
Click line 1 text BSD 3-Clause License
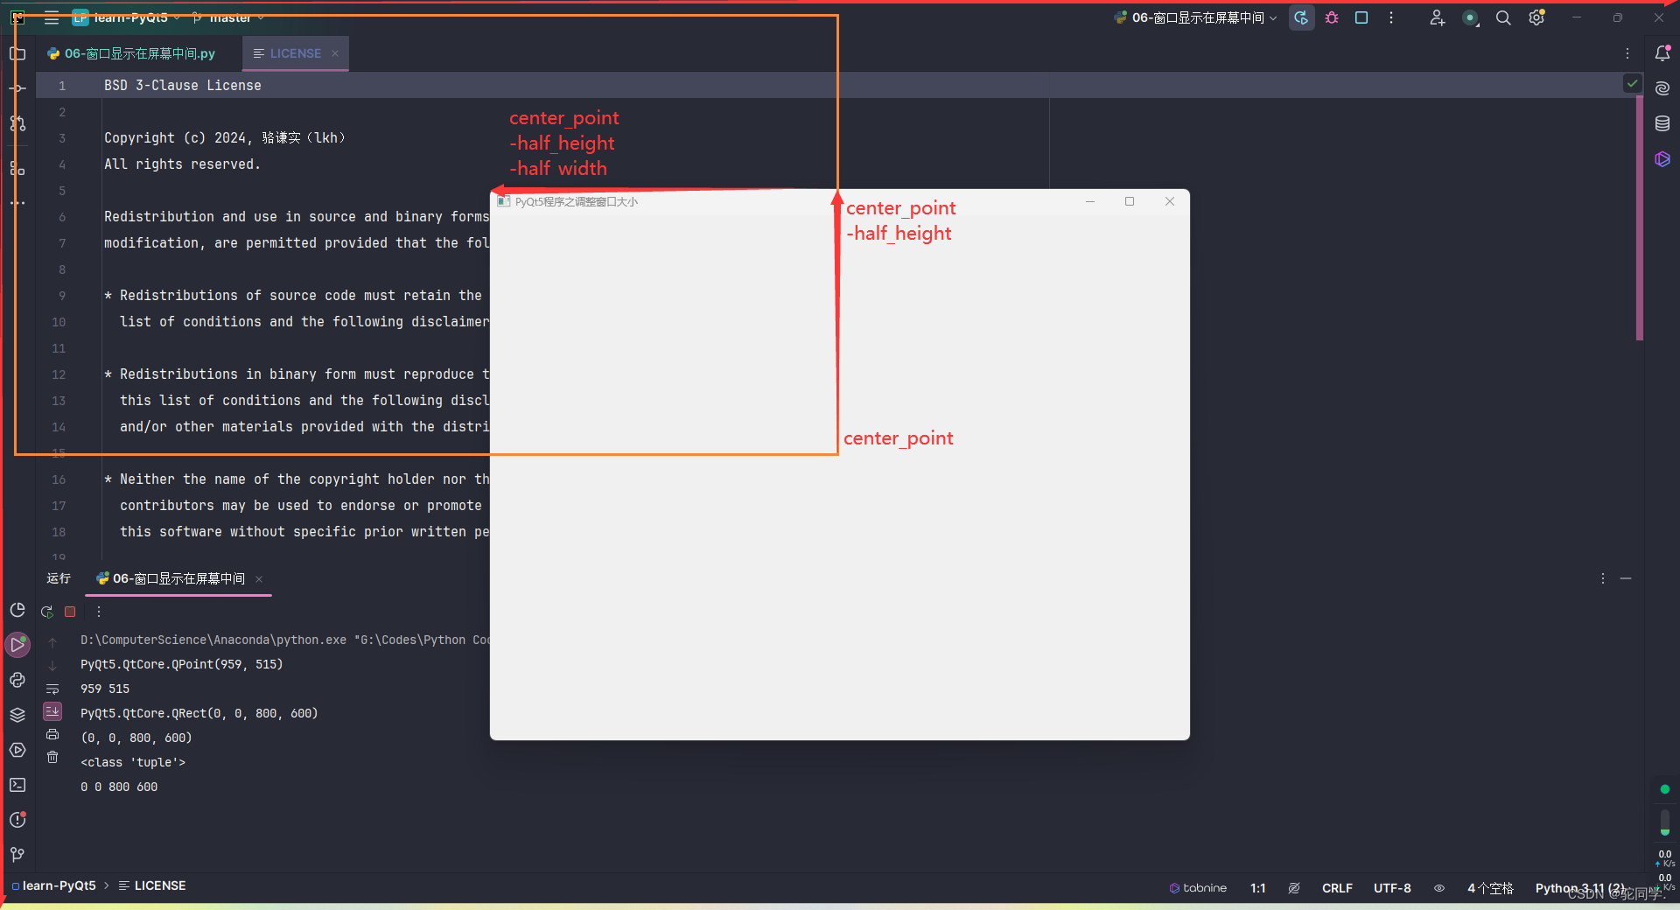point(182,85)
